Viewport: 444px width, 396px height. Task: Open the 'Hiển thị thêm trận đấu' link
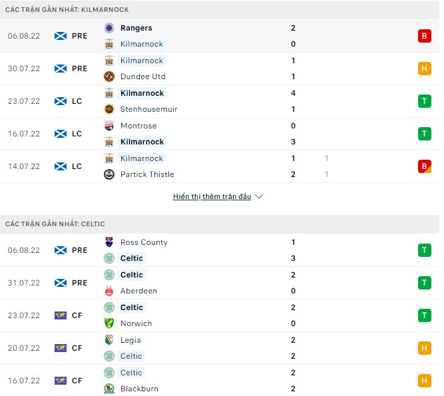(212, 197)
